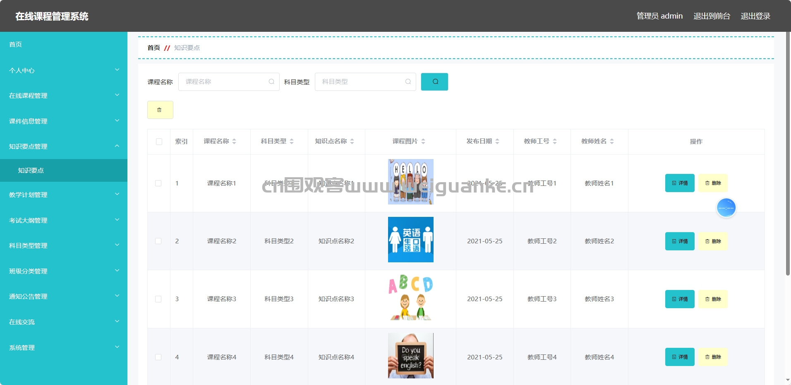Sort table by 课程图片 column arrows
The height and width of the screenshot is (385, 791).
click(x=423, y=141)
